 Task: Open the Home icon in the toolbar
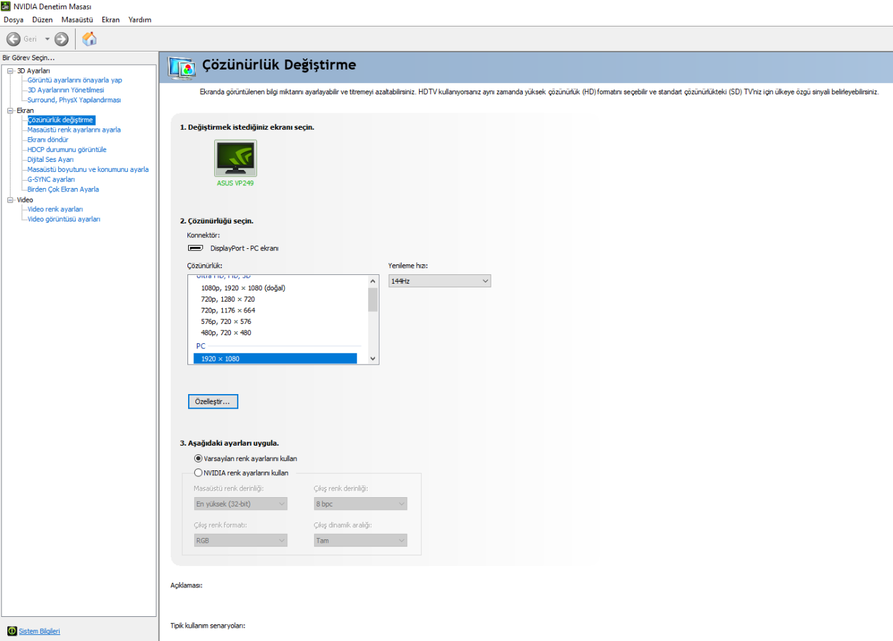pyautogui.click(x=89, y=39)
